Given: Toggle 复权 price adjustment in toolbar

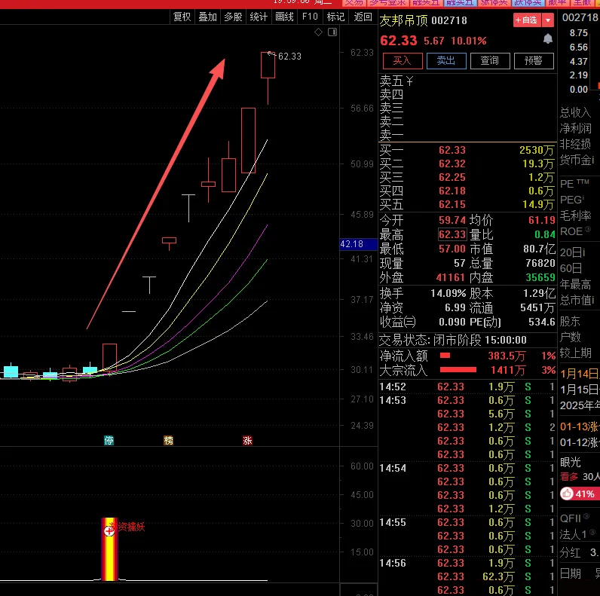Looking at the screenshot, I should tap(182, 17).
